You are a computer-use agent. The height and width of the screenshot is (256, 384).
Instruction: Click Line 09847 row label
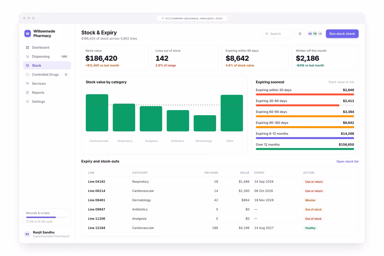(x=97, y=210)
